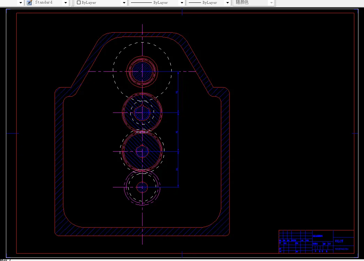
Task: Click the dropdown arrow left of the table style icon
Action: (x=21, y=3)
